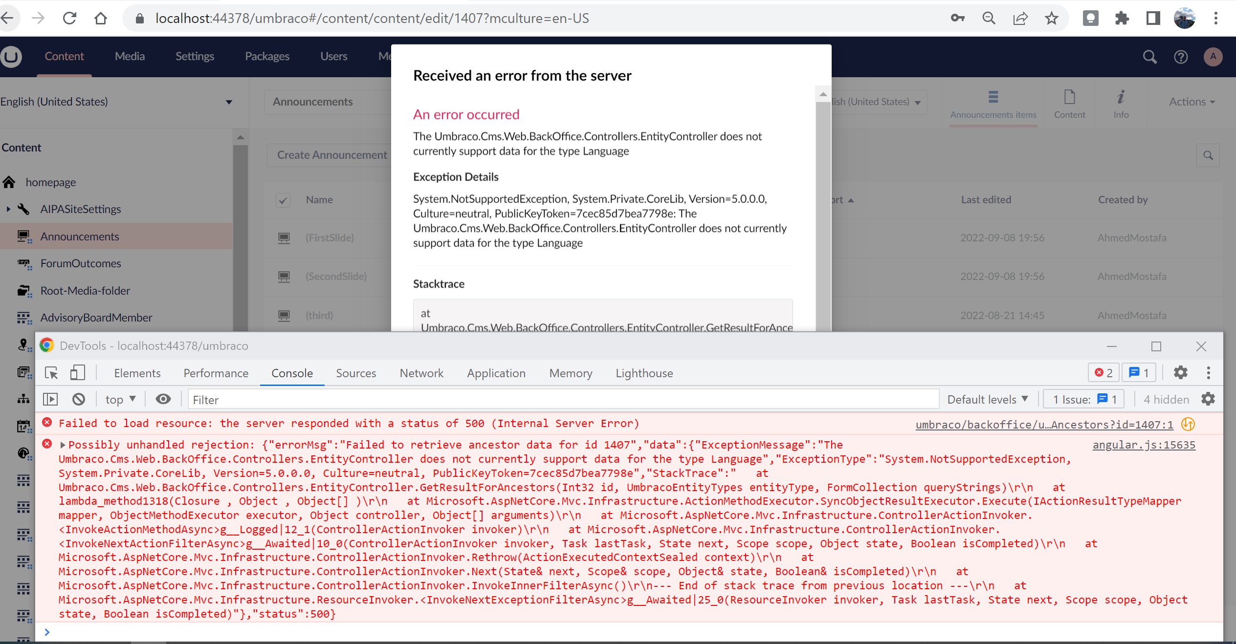Click the list view search icon button
Image resolution: width=1236 pixels, height=644 pixels.
1208,155
